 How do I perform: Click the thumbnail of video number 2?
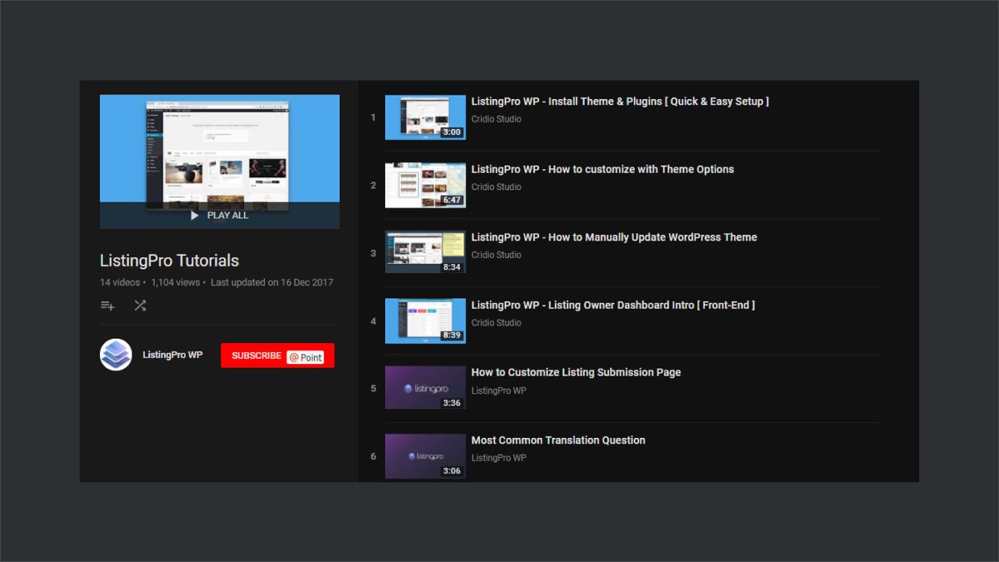tap(425, 184)
